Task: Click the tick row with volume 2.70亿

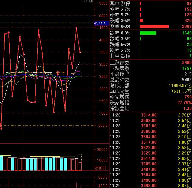Action: coord(151,115)
